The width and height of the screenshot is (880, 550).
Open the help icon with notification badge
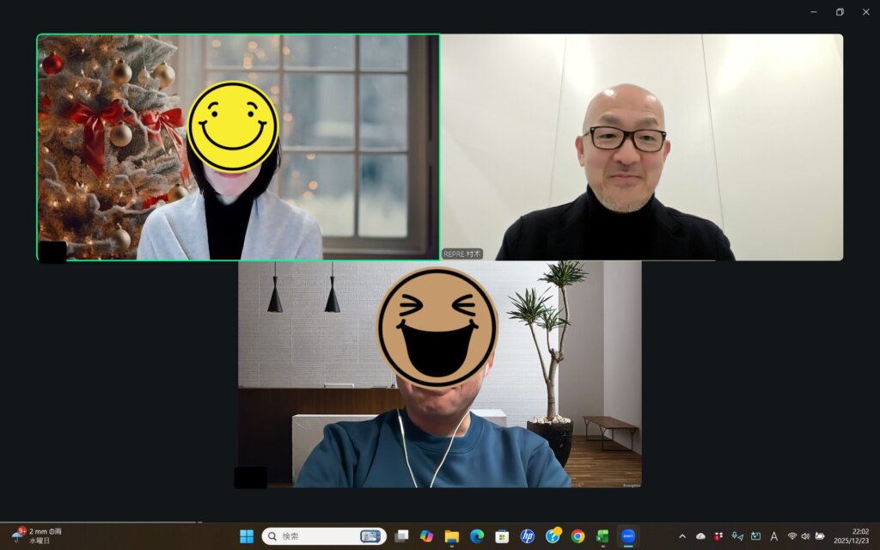pyautogui.click(x=553, y=536)
